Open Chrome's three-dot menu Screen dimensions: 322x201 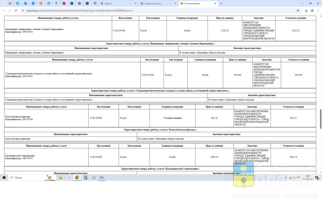(318, 10)
